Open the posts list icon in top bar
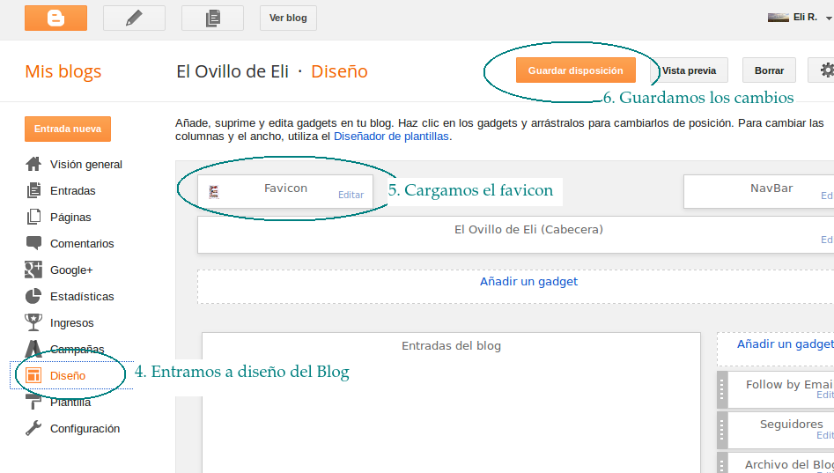Image resolution: width=834 pixels, height=473 pixels. pyautogui.click(x=212, y=18)
